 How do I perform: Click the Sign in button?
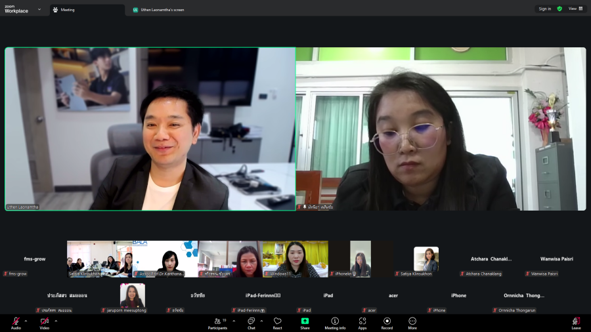(544, 9)
